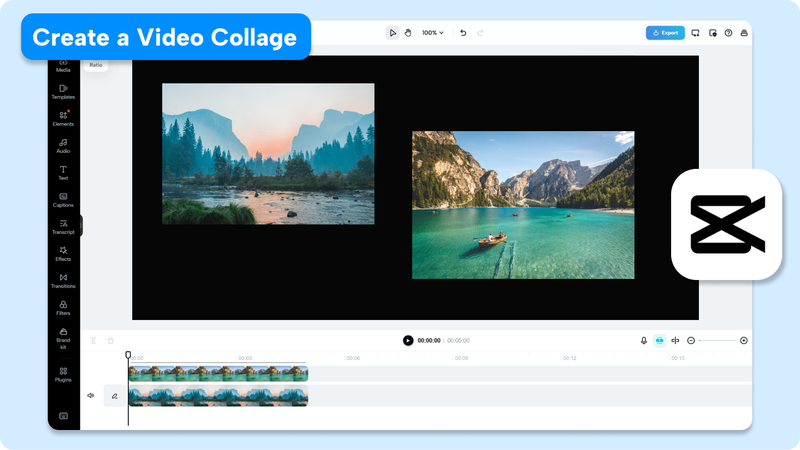
Task: Switch to the Transcript tab
Action: tap(63, 227)
